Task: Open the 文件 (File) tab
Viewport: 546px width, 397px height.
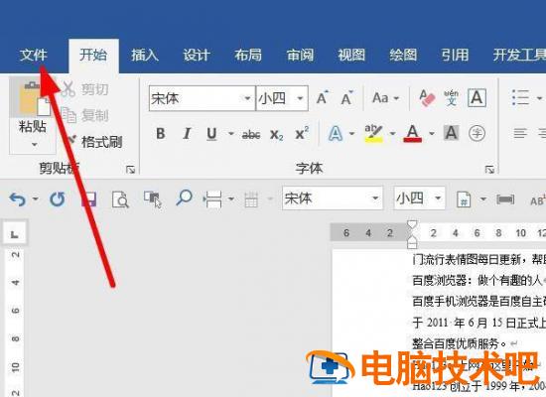Action: pos(34,55)
